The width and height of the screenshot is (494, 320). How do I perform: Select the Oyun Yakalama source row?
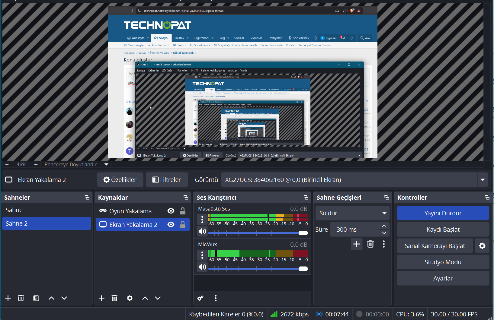tap(143, 211)
